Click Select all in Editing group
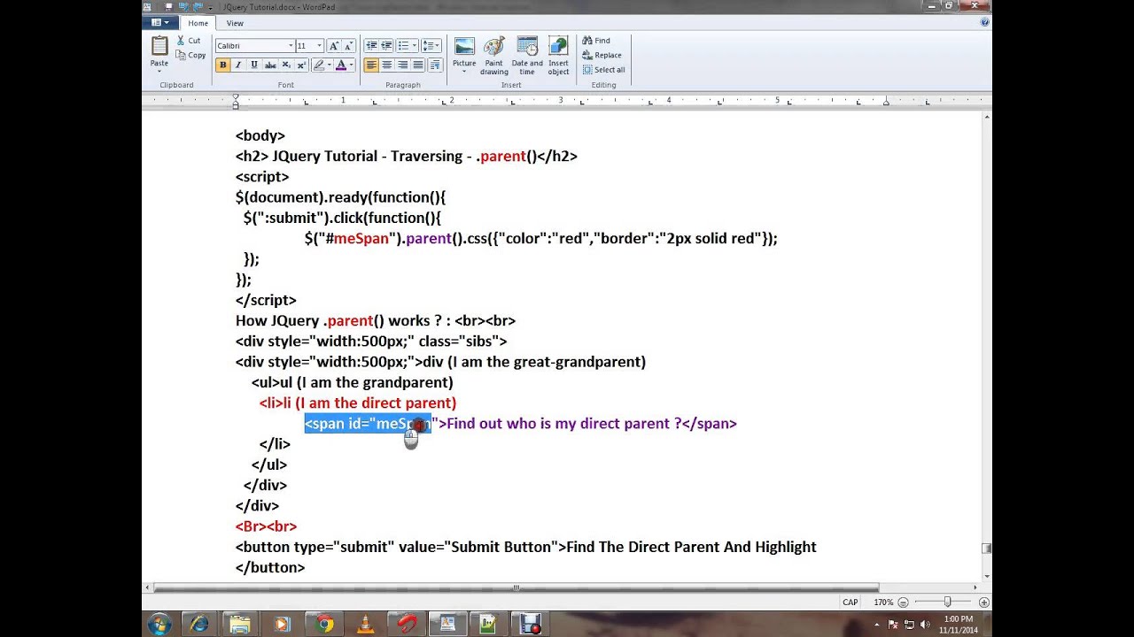Viewport: 1134px width, 637px height. tap(603, 69)
